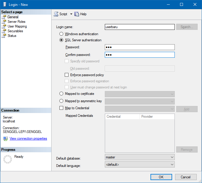
Task: Open the Script dropdown arrow
Action: 71,14
